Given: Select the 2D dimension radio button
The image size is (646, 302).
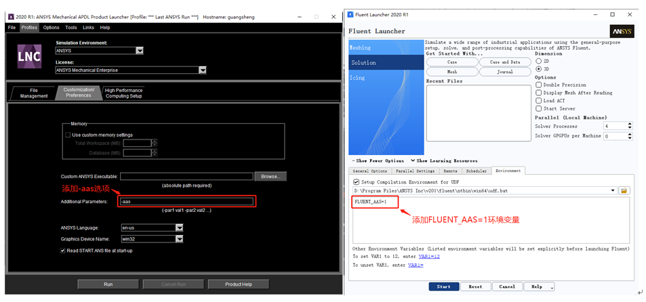Looking at the screenshot, I should coord(538,61).
